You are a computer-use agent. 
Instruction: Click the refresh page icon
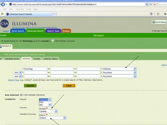coord(151,4)
